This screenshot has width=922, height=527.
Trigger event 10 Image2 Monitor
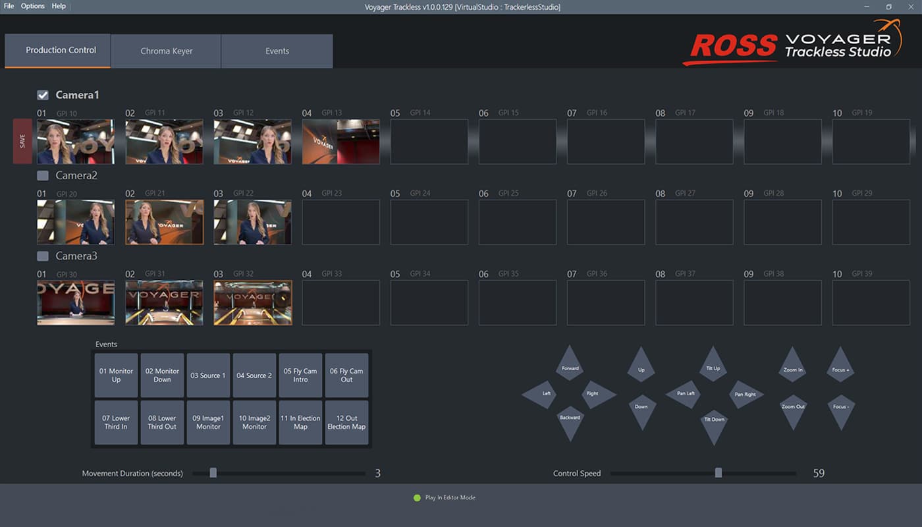coord(254,422)
